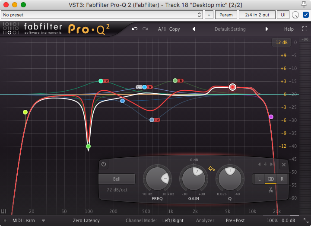Open the Bell filter shape dropdown
Image resolution: width=311 pixels, height=226 pixels.
pyautogui.click(x=117, y=179)
